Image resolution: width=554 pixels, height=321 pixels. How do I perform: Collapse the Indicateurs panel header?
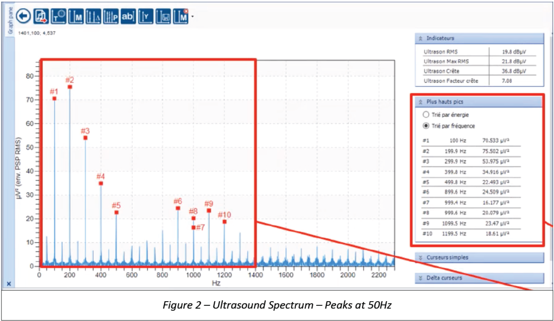click(421, 38)
